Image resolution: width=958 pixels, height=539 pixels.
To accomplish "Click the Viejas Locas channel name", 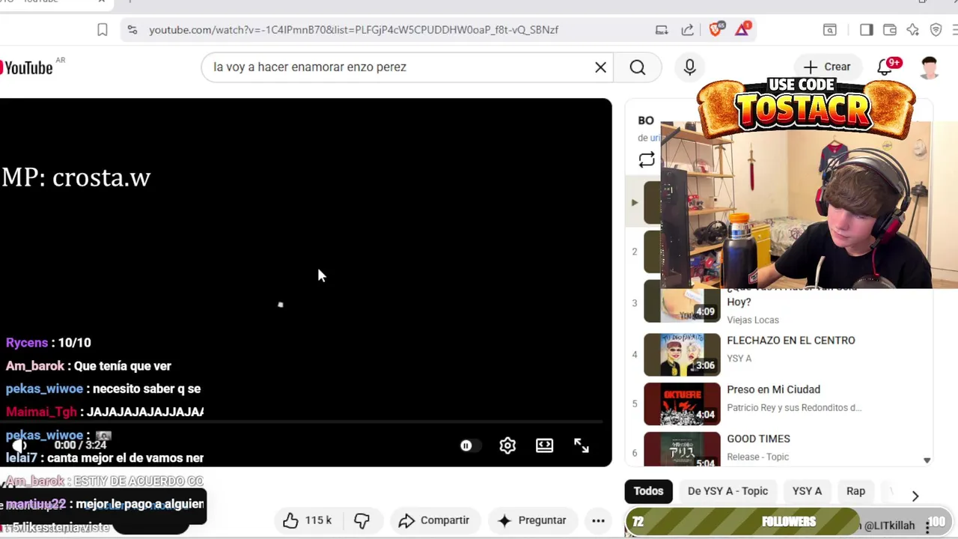I will 753,320.
